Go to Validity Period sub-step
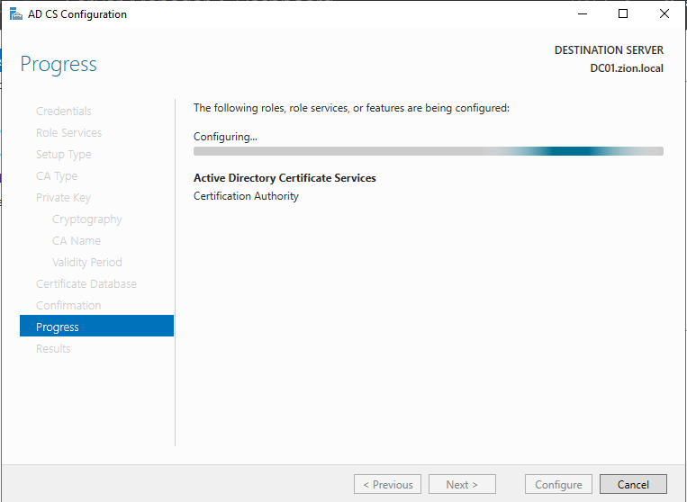The height and width of the screenshot is (502, 687). [x=86, y=263]
